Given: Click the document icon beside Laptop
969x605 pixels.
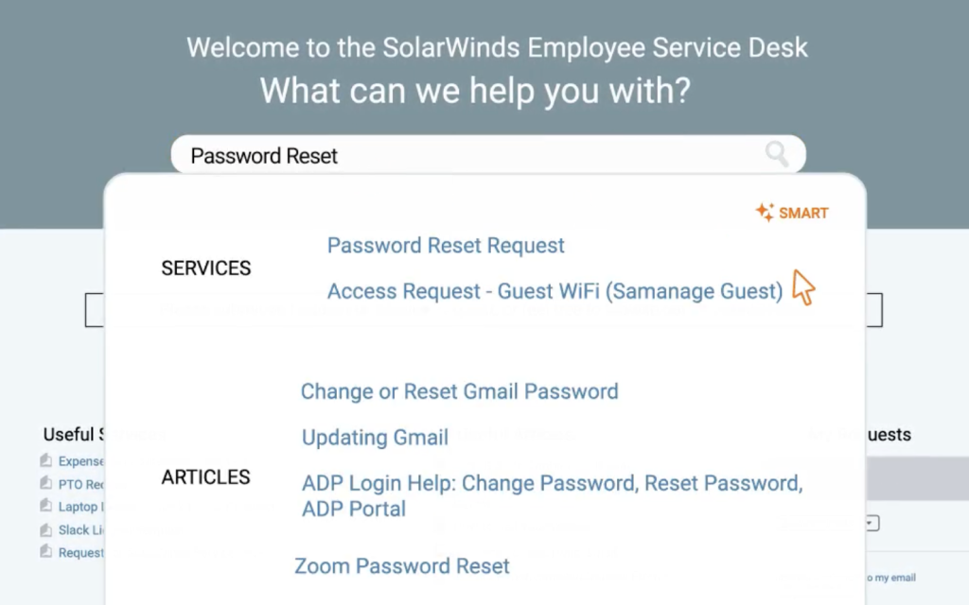Looking at the screenshot, I should pos(45,507).
